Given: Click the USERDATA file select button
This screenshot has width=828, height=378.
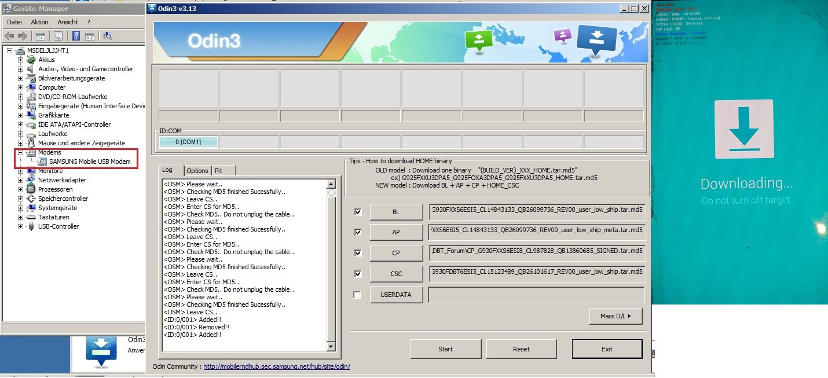Looking at the screenshot, I should tap(396, 295).
